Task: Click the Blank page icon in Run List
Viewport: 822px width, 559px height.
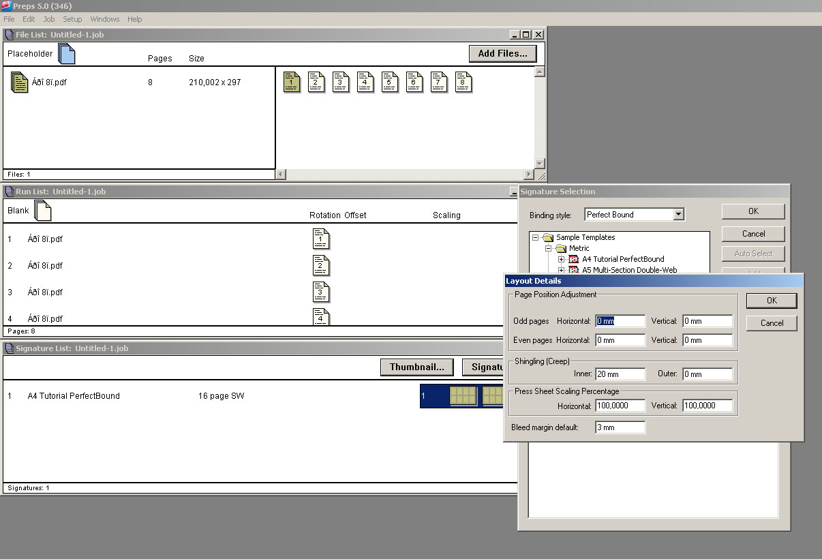Action: (x=43, y=211)
